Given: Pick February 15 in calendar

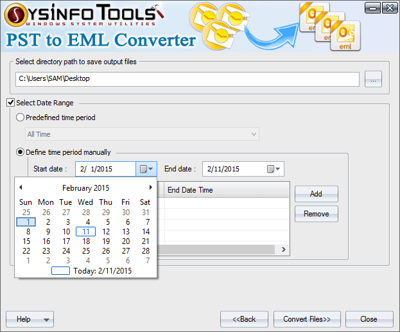Looking at the screenshot, I should (x=26, y=241).
